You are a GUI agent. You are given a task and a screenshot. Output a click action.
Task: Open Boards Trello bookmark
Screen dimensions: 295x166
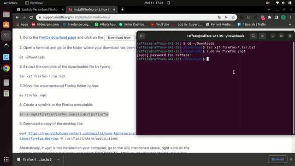(x=252, y=24)
